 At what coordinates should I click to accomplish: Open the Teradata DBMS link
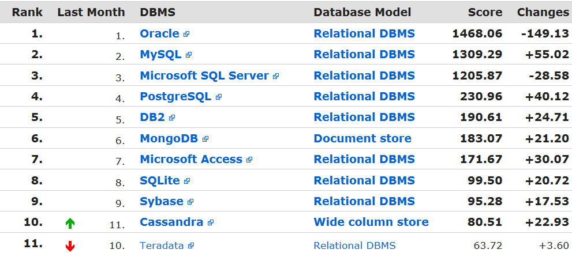[162, 246]
